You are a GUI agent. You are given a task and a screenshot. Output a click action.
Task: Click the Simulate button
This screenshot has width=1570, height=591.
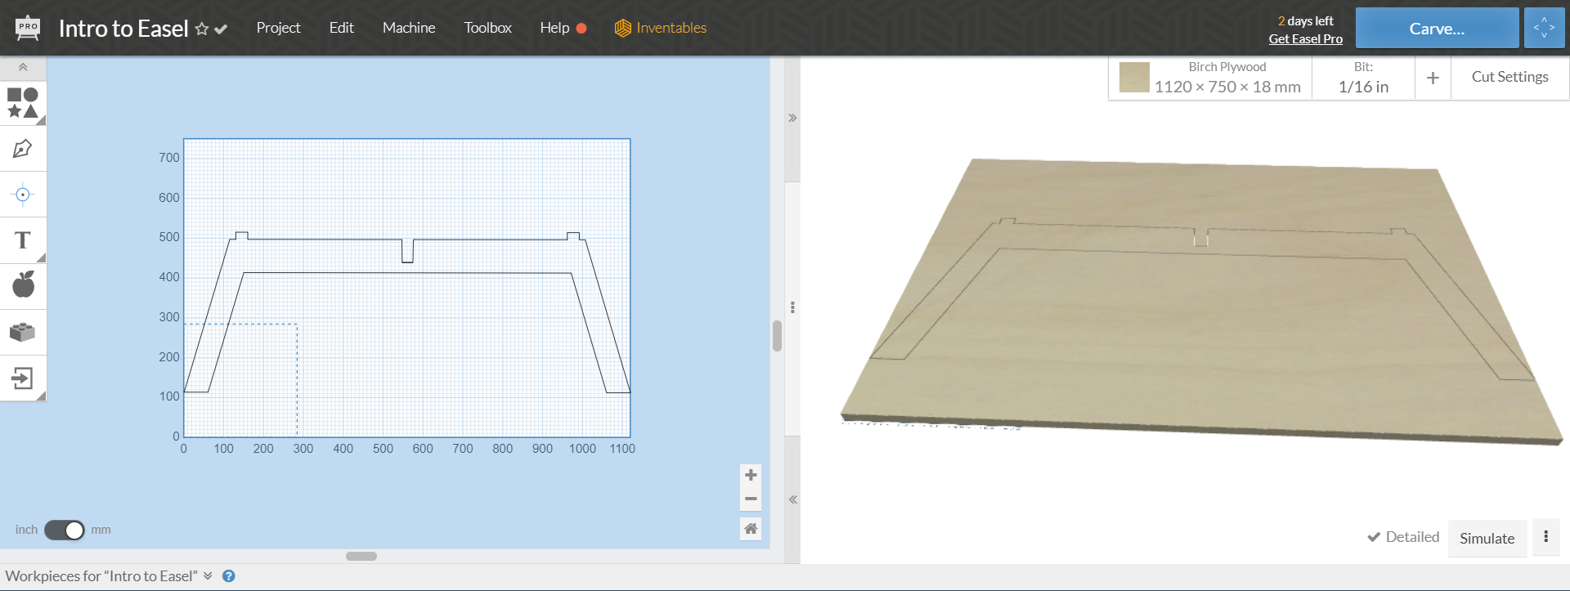point(1487,539)
